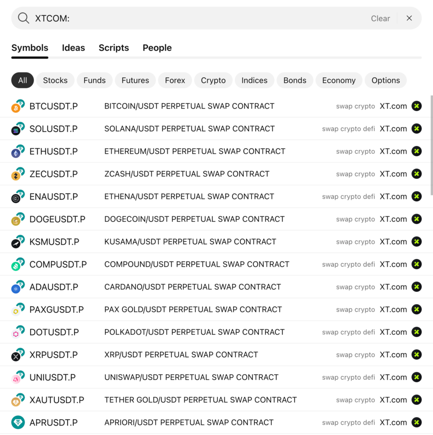Select the Stocks filter button
This screenshot has height=435, width=433.
(x=55, y=80)
